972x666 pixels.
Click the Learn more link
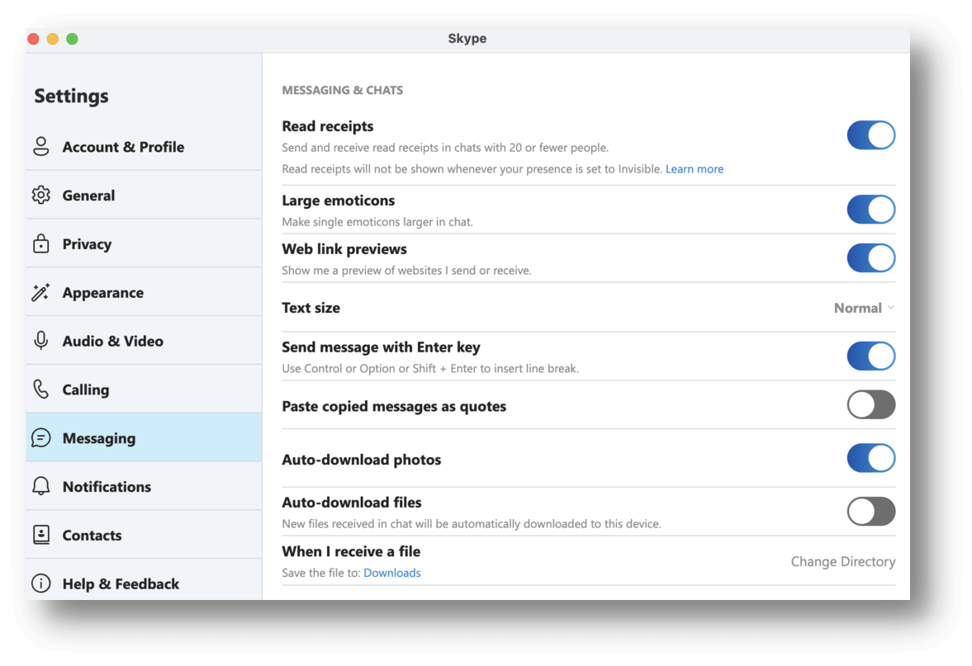click(x=695, y=168)
